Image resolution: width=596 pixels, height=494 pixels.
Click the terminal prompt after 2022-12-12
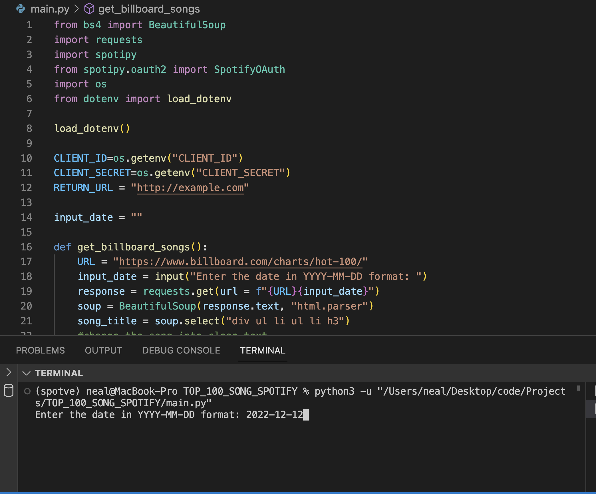(x=306, y=415)
